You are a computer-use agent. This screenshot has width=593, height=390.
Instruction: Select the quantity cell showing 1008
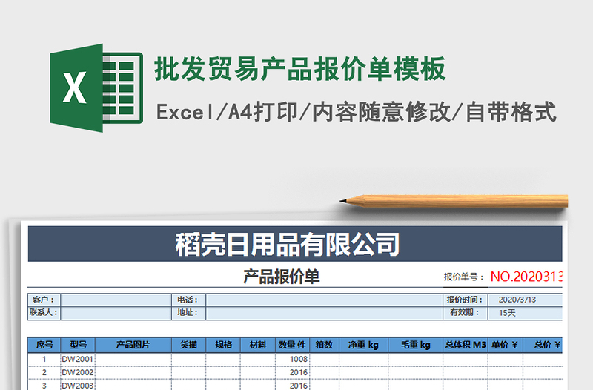[x=298, y=359]
